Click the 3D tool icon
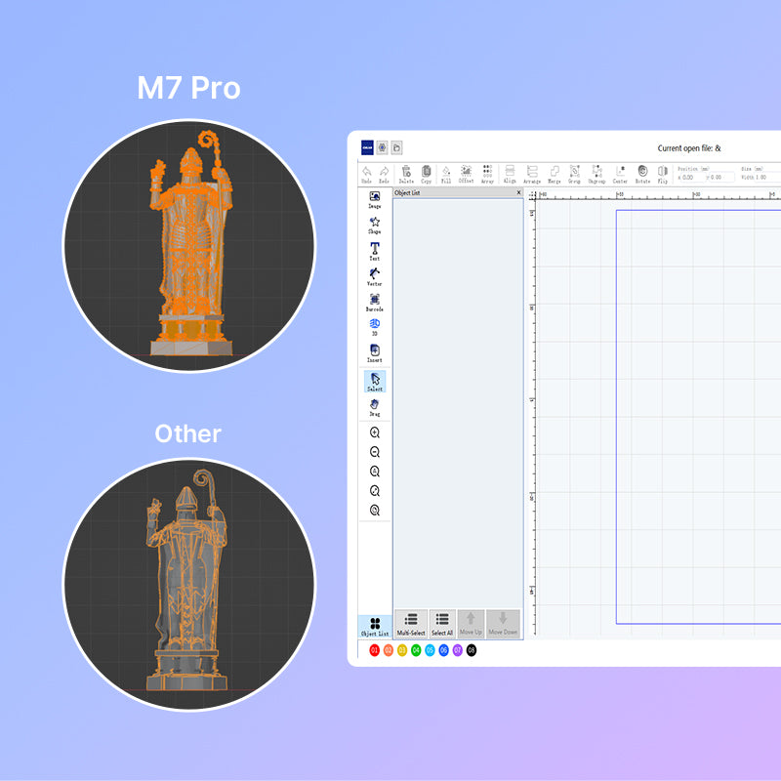This screenshot has height=781, width=781. click(375, 326)
